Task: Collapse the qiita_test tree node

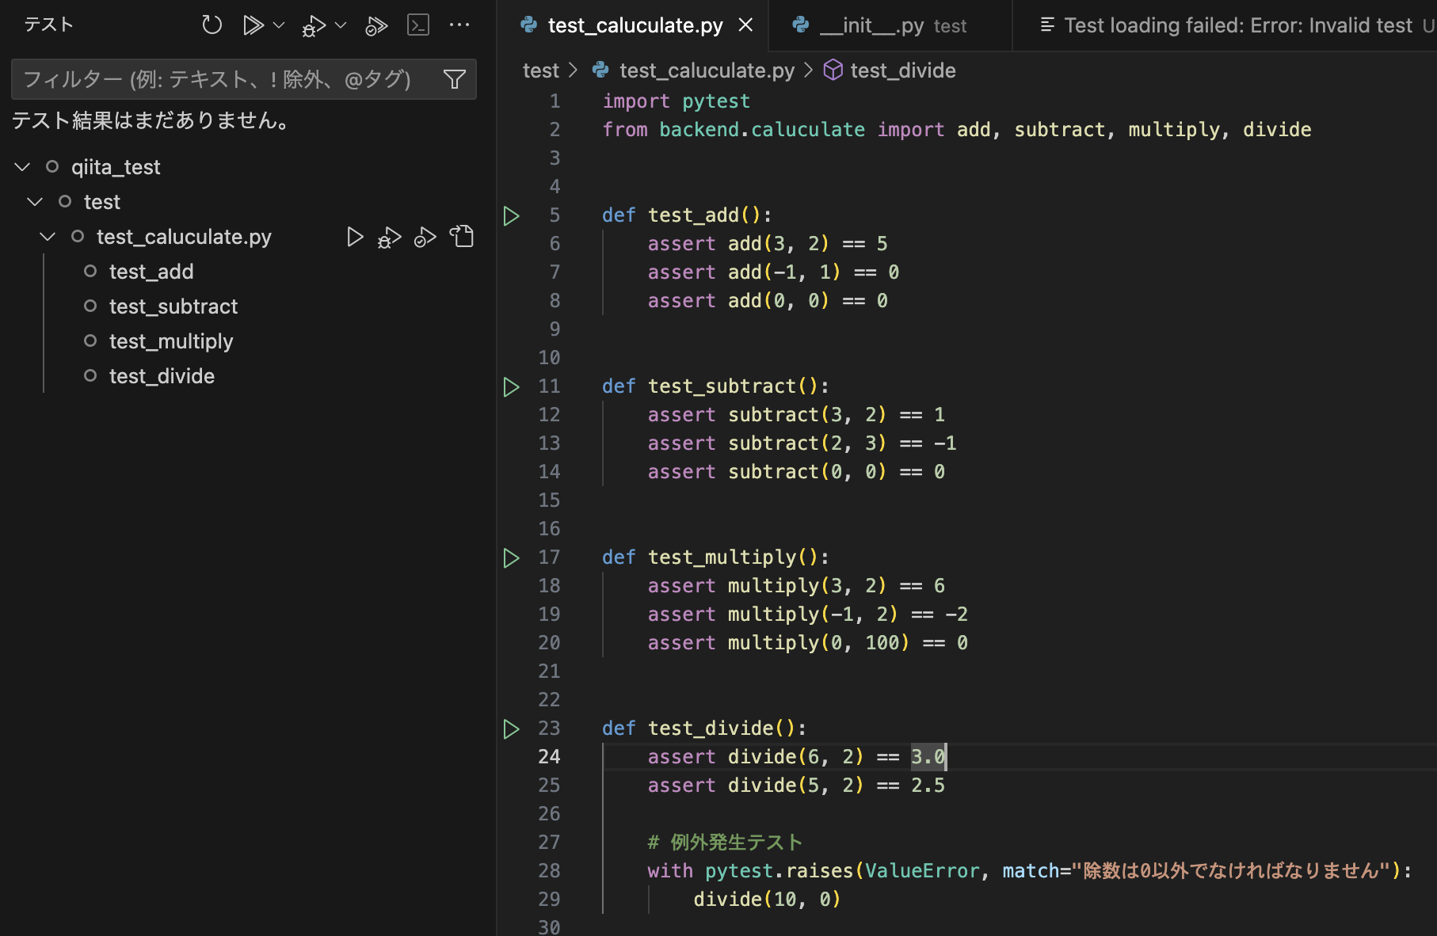Action: click(x=21, y=166)
